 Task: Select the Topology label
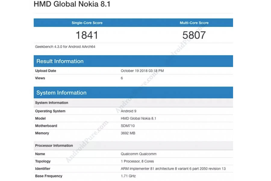[43, 161]
